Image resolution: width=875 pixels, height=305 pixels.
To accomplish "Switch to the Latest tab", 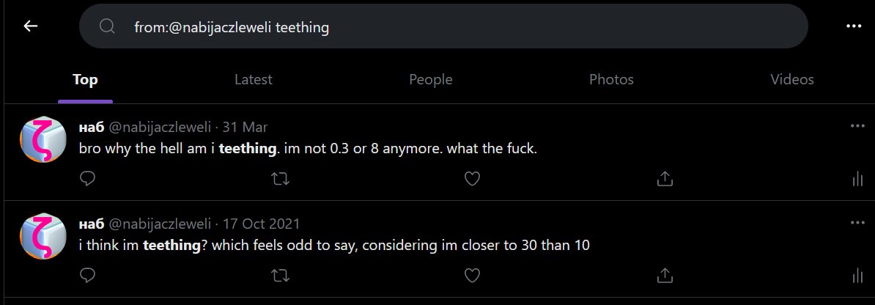I will click(253, 79).
